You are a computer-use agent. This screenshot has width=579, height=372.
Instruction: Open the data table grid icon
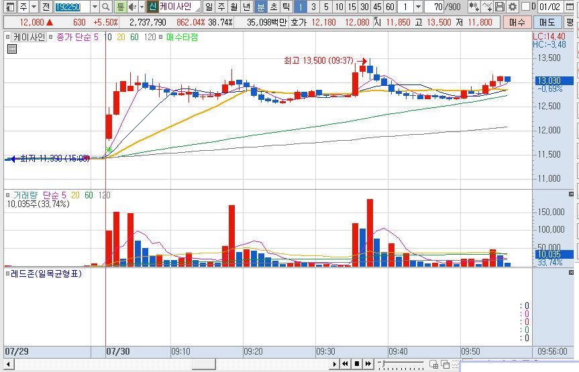[x=12, y=49]
